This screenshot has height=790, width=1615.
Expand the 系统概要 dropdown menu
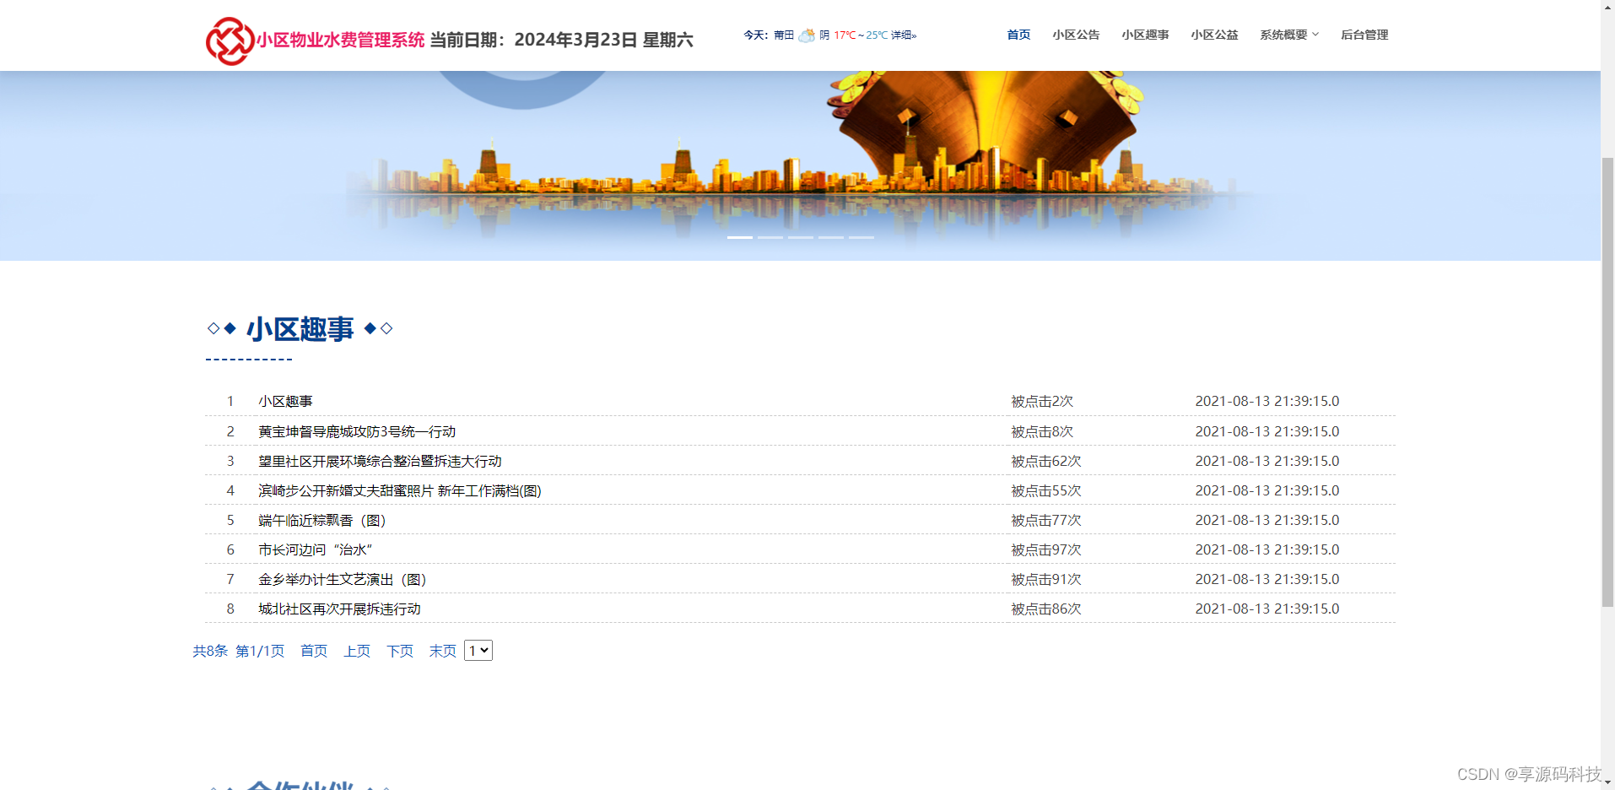click(1288, 35)
